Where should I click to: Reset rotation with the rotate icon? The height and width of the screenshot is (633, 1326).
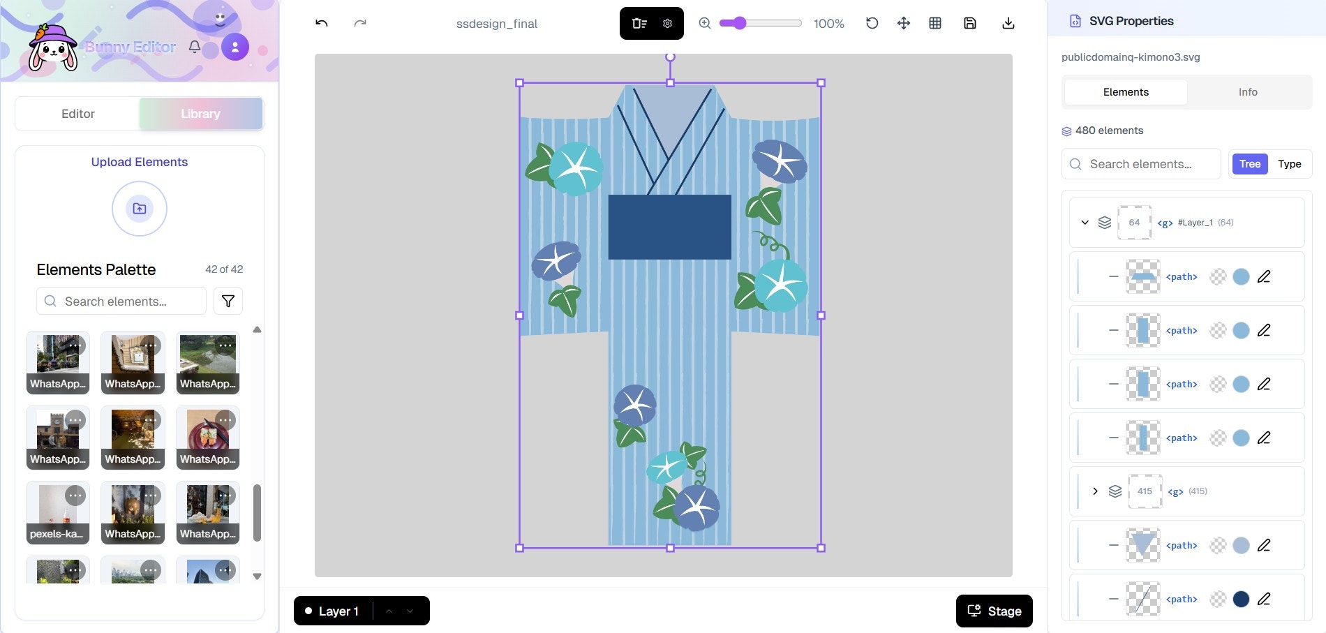871,23
